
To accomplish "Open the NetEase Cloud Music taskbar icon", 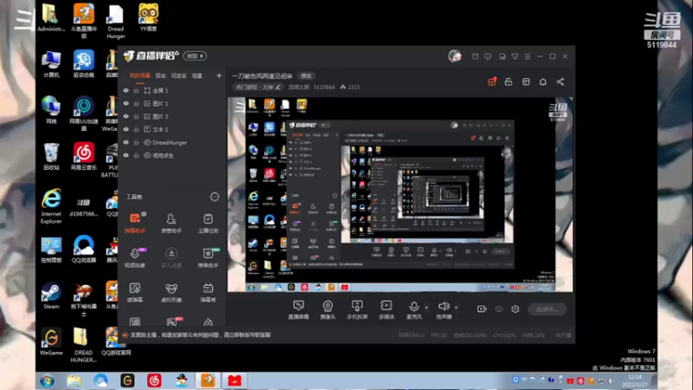I will (154, 380).
